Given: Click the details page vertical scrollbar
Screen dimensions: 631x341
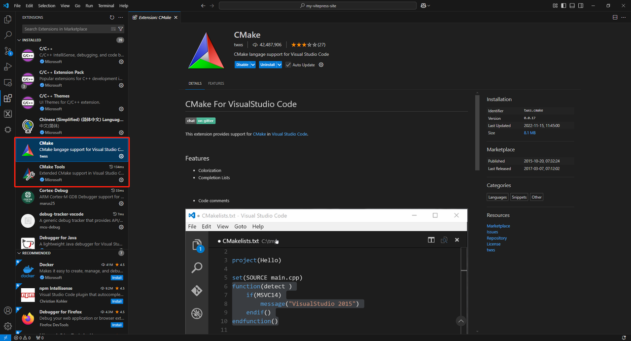Looking at the screenshot, I should [x=477, y=133].
